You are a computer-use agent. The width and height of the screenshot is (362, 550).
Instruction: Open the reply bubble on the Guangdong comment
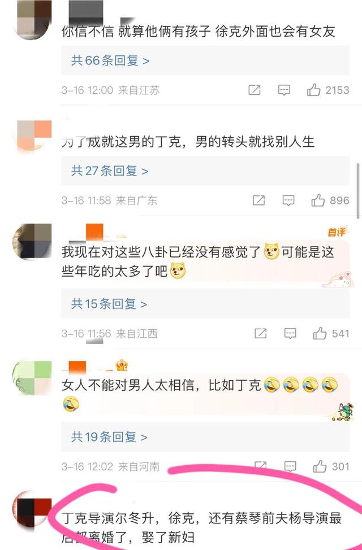tap(288, 200)
